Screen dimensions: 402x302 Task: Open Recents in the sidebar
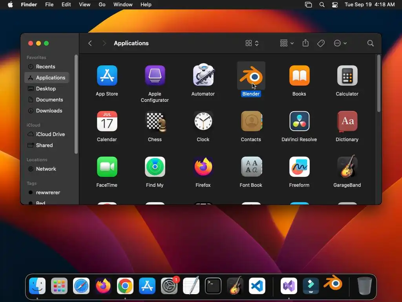tap(47, 66)
